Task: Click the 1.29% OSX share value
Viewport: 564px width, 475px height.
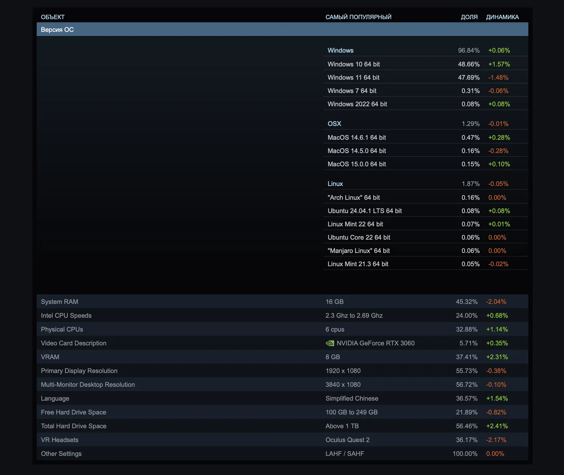Action: pyautogui.click(x=471, y=124)
